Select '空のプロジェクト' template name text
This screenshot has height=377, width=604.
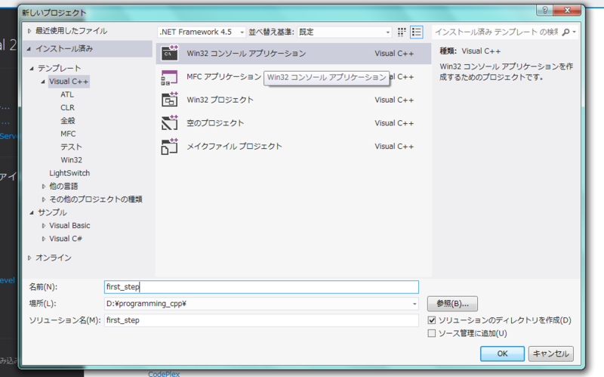click(x=215, y=123)
